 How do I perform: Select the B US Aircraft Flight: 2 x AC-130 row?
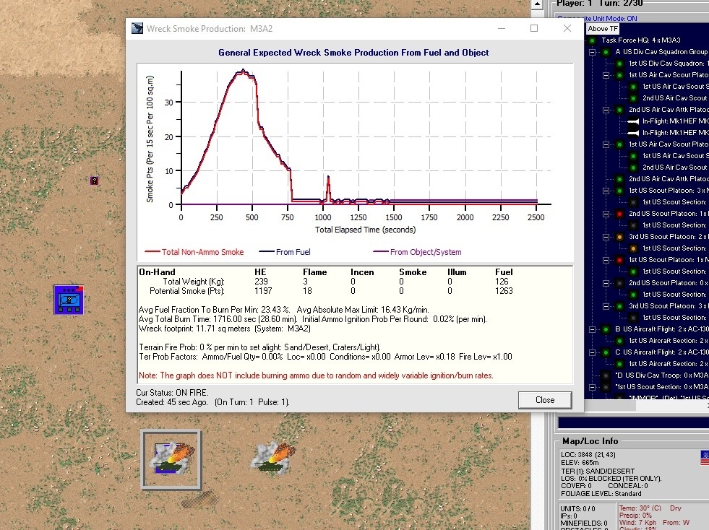click(x=661, y=329)
